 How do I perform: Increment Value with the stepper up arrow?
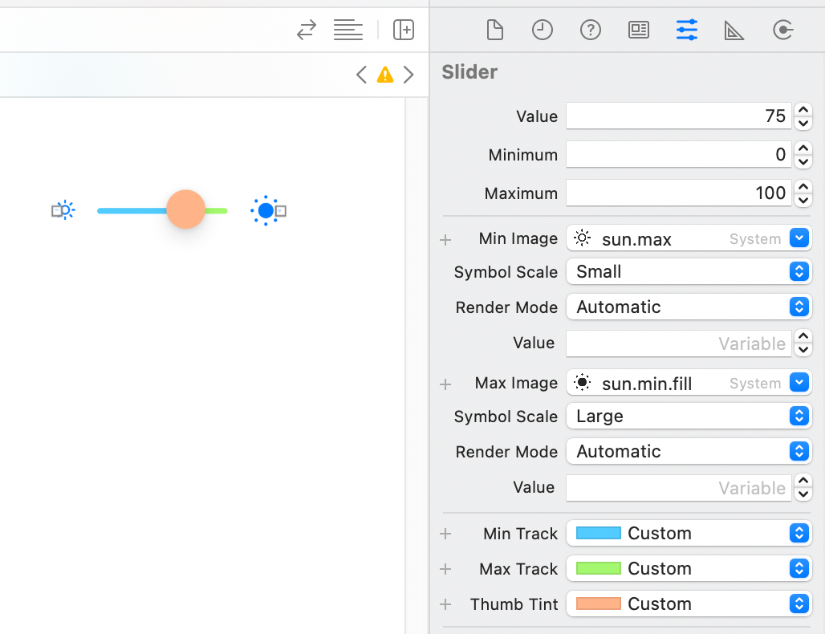point(803,111)
